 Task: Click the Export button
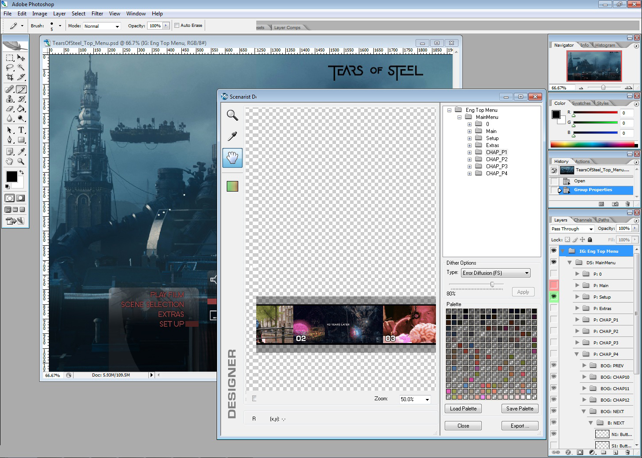(x=520, y=426)
